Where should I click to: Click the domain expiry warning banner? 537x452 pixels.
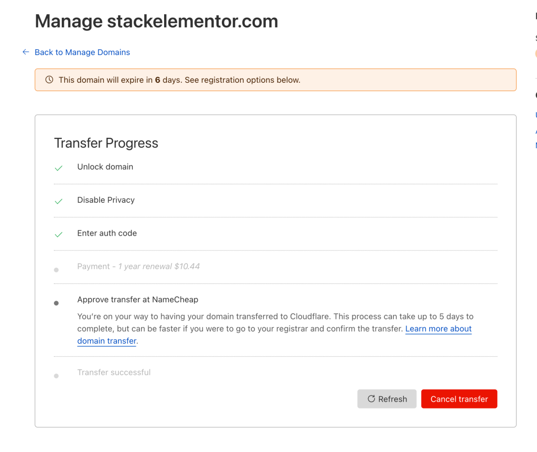click(275, 80)
